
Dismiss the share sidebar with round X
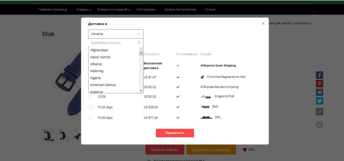click(x=320, y=125)
